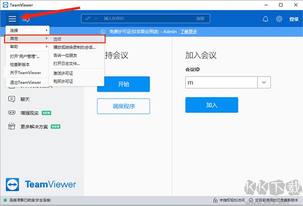The height and width of the screenshot is (206, 303).
Task: Click the 登录 sign-in button
Action: click(x=294, y=19)
